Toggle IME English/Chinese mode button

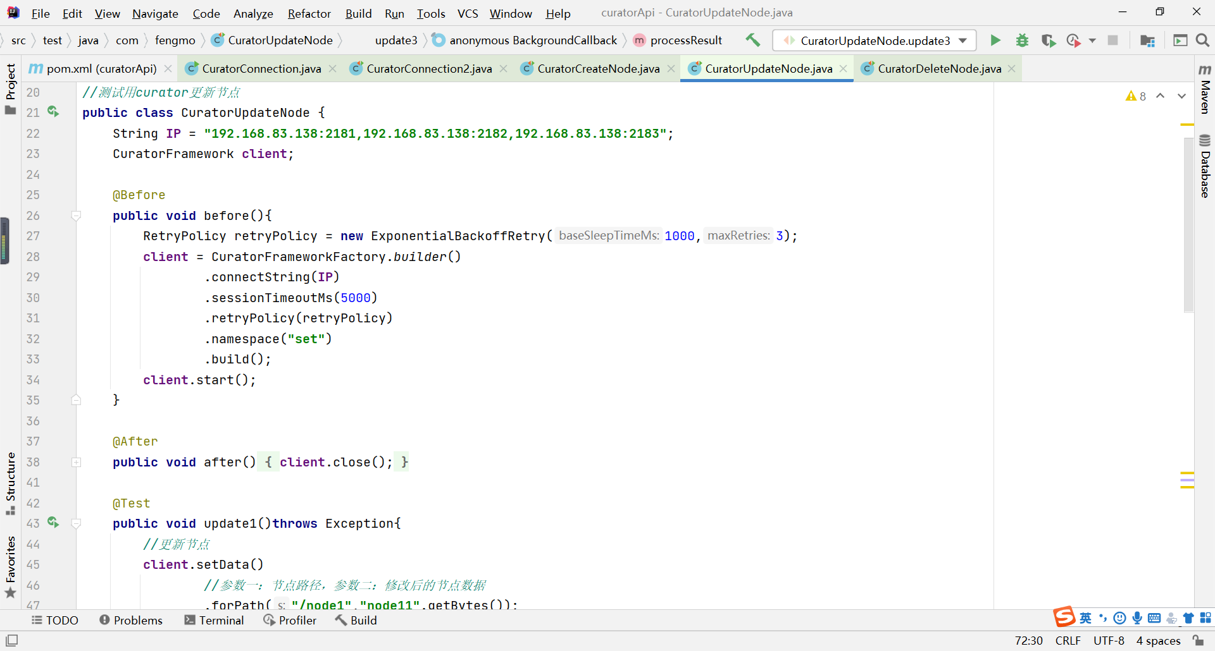[1085, 618]
